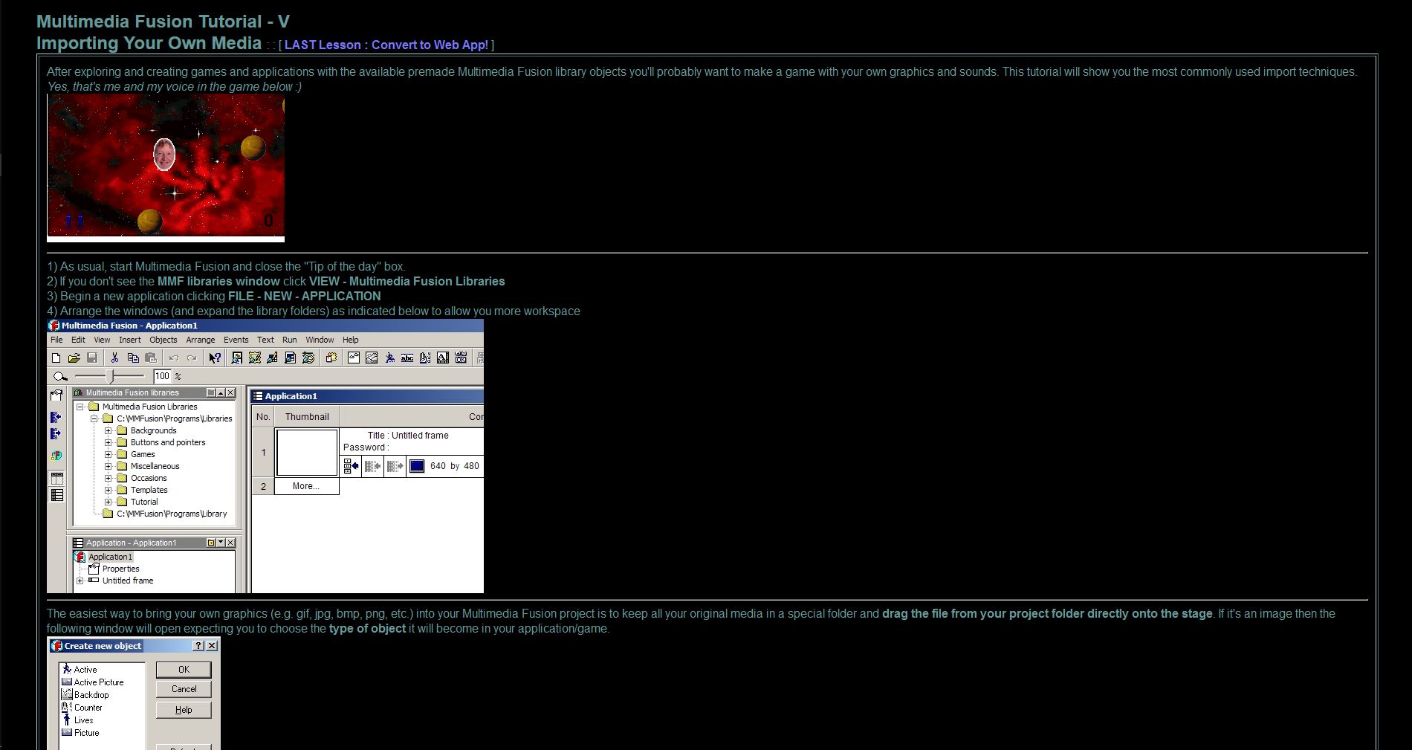Click the magnifier zoom icon
1412x750 pixels.
click(60, 376)
